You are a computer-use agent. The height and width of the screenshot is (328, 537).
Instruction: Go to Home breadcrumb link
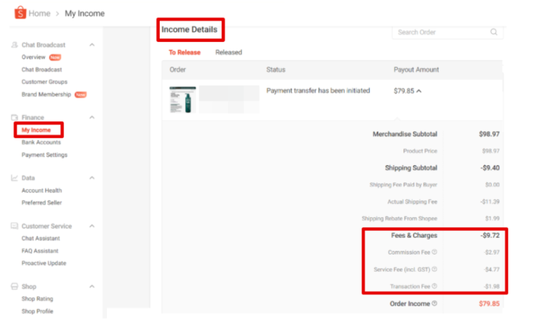point(40,14)
